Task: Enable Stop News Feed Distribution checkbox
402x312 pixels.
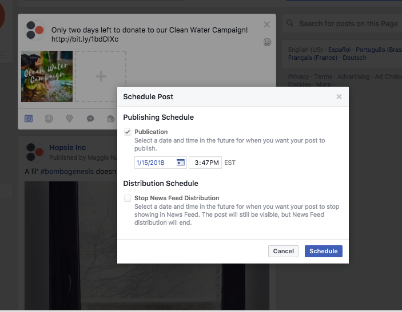Action: click(128, 198)
